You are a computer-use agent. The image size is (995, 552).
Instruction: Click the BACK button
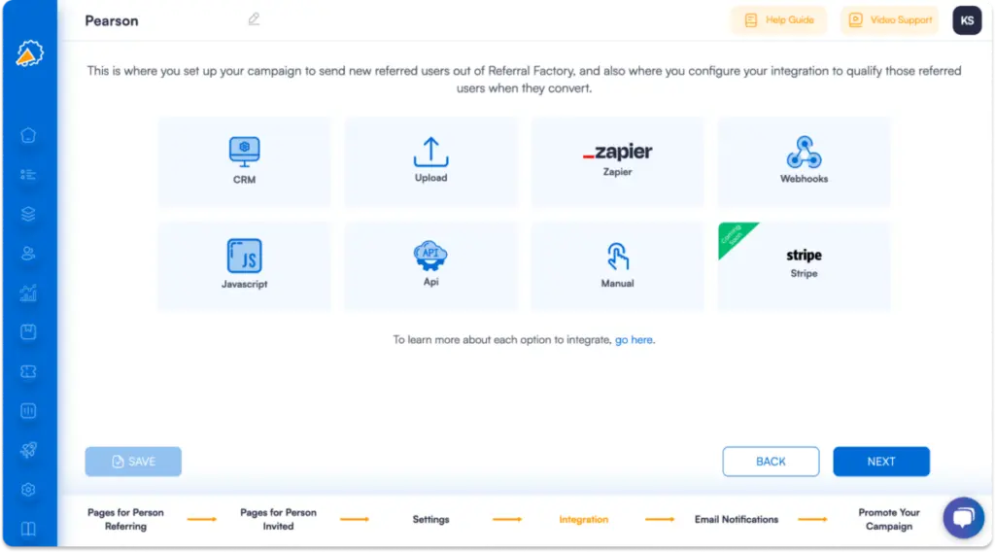[x=771, y=462]
